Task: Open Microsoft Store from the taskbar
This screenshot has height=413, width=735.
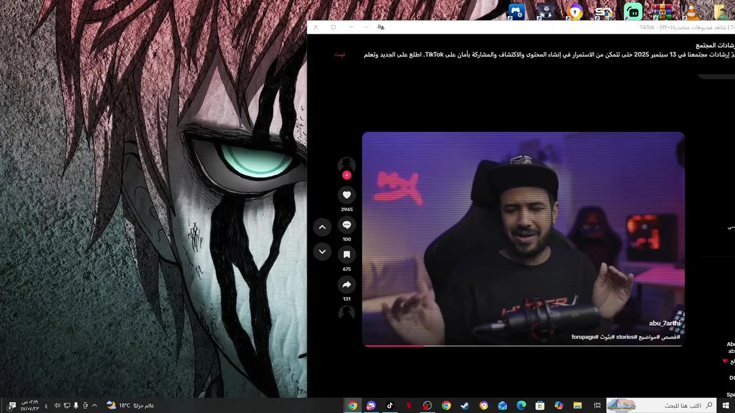Action: click(x=540, y=406)
